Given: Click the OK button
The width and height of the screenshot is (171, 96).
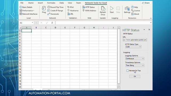Looking at the screenshot, I should pyautogui.click(x=135, y=77).
